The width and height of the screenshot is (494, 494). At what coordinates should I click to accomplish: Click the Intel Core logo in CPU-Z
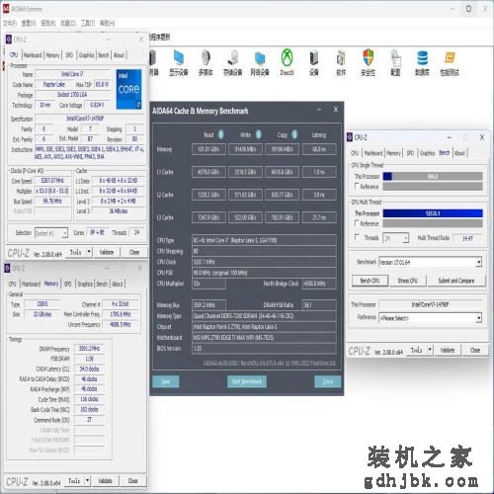[x=128, y=89]
